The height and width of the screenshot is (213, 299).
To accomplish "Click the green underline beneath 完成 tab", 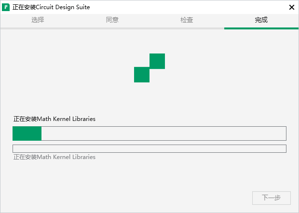I will 261,28.
